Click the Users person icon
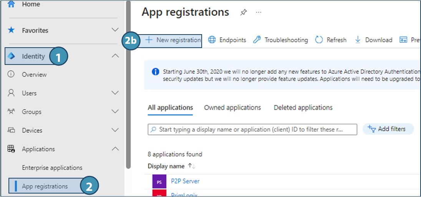This screenshot has height=197, width=421. 12,93
